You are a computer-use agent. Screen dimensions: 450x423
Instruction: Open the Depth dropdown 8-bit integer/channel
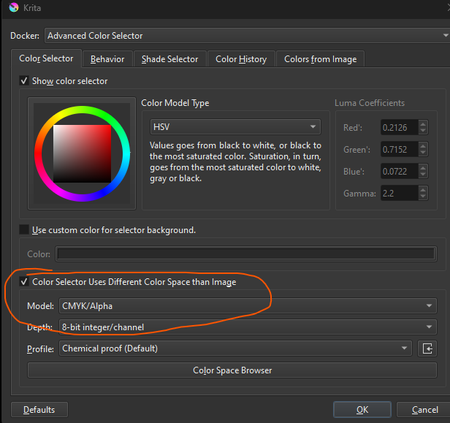pos(247,327)
